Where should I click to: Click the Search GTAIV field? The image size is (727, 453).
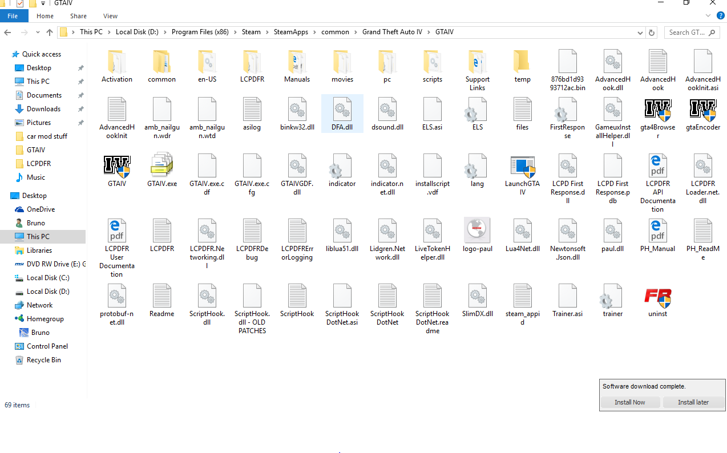pos(692,33)
